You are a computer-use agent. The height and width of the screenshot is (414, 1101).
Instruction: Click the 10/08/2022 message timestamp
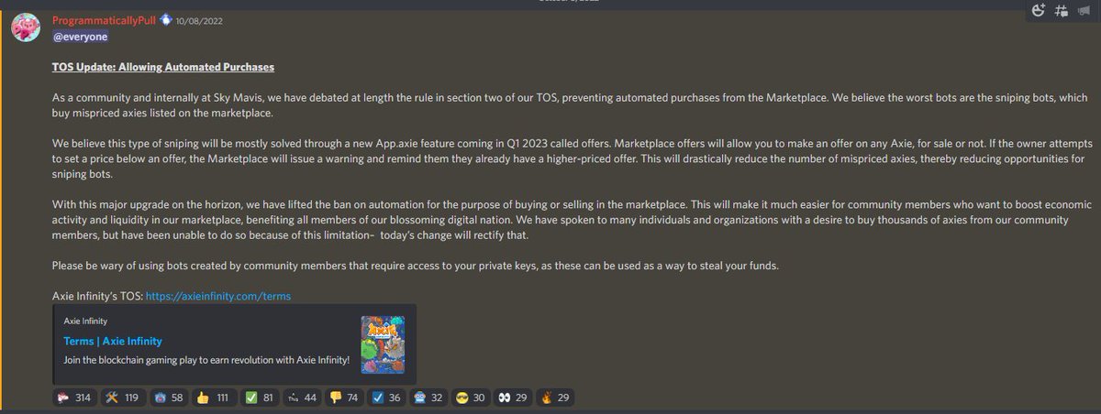(199, 19)
